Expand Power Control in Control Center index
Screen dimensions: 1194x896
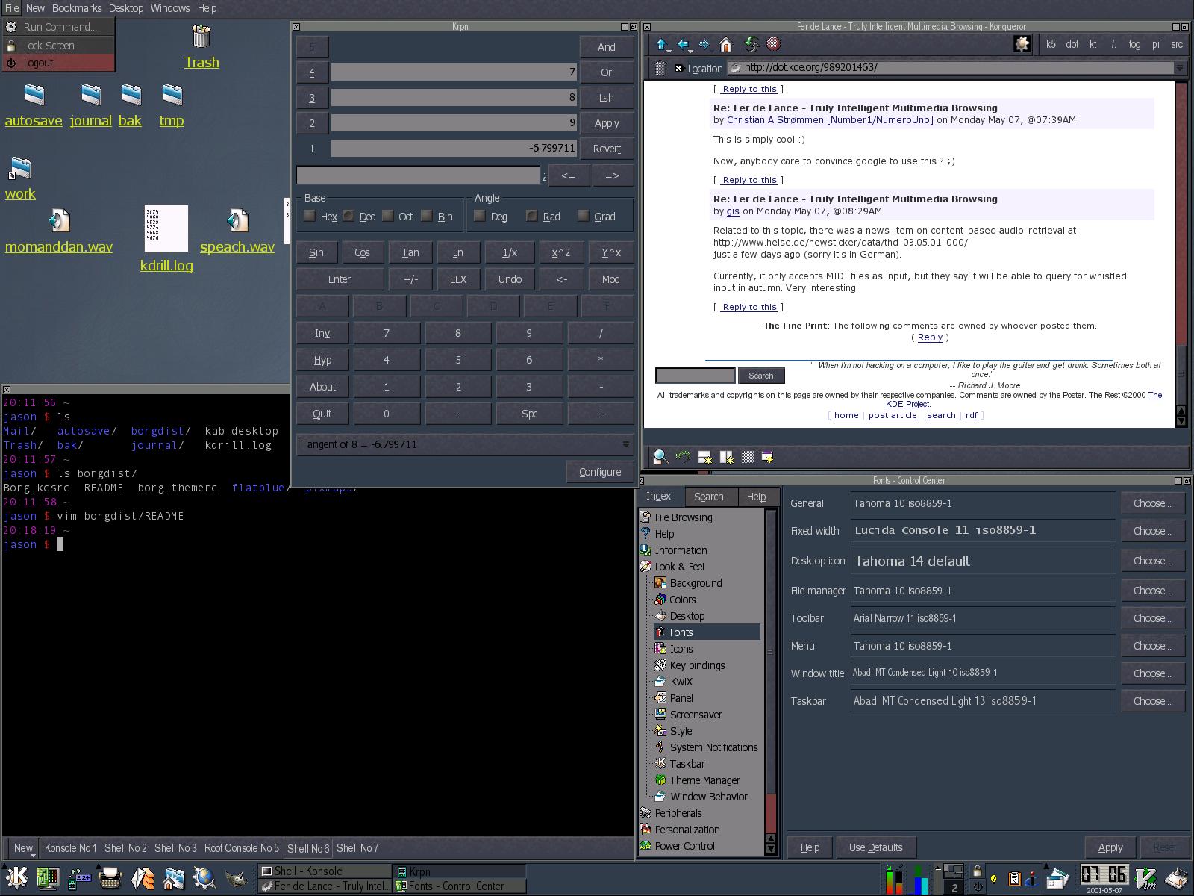tap(678, 846)
